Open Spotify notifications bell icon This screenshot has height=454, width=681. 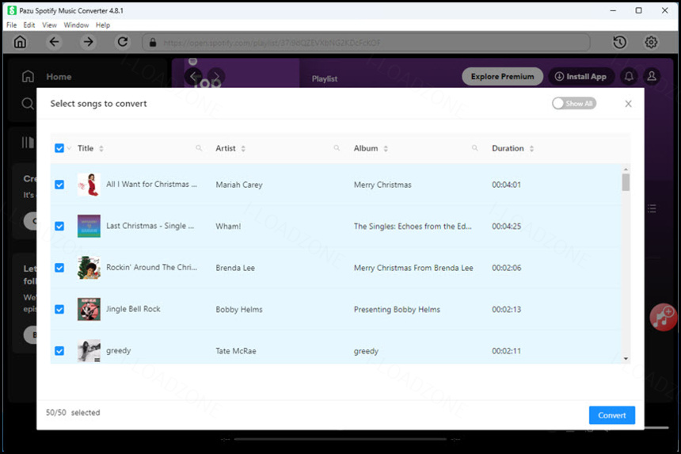tap(629, 77)
